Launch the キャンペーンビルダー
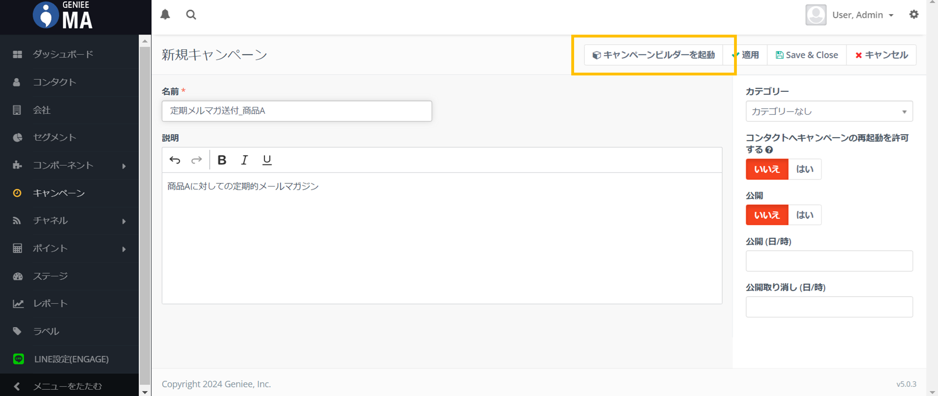938x396 pixels. click(x=653, y=55)
